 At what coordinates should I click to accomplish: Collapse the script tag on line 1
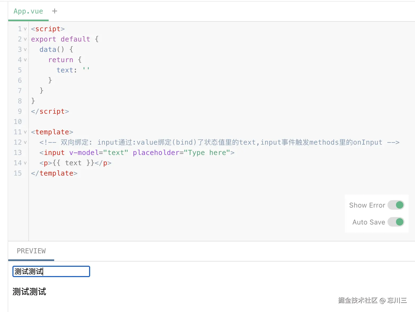pyautogui.click(x=25, y=29)
